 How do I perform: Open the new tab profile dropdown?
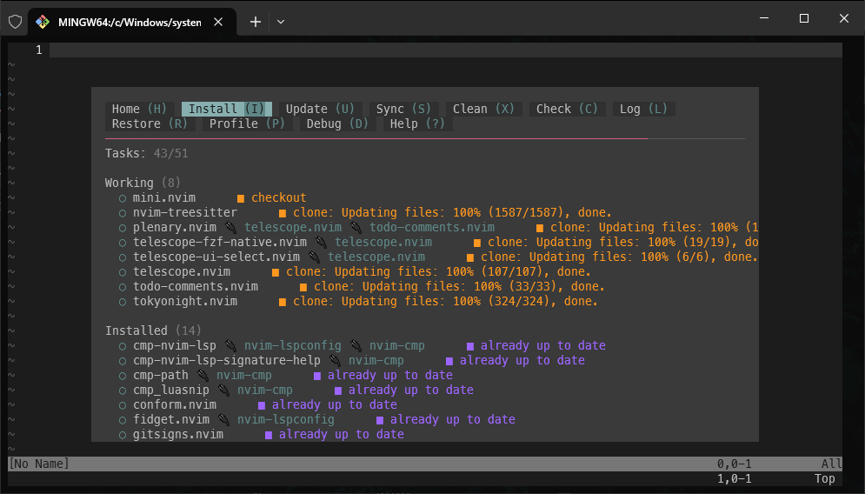(281, 22)
